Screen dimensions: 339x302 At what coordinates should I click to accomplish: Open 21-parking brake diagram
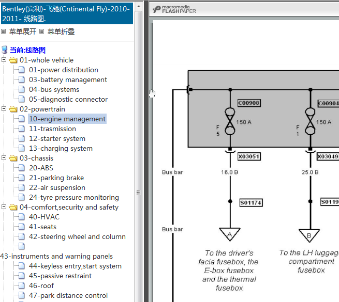[x=56, y=178]
